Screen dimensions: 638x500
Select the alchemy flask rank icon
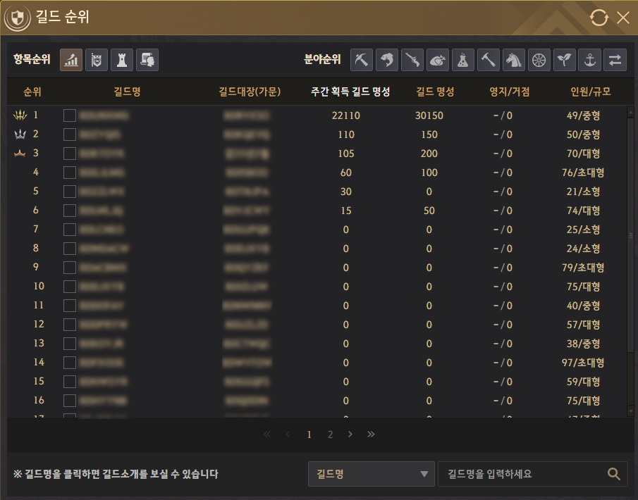click(x=463, y=60)
